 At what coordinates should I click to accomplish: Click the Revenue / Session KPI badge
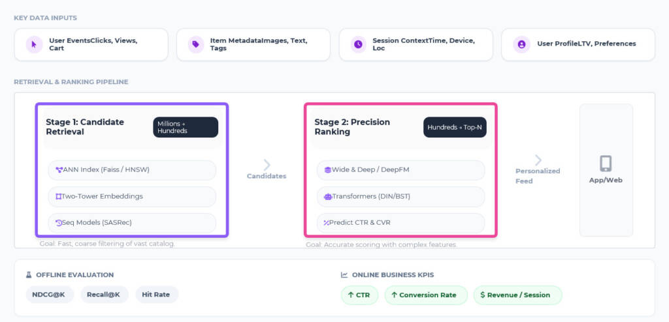click(517, 295)
